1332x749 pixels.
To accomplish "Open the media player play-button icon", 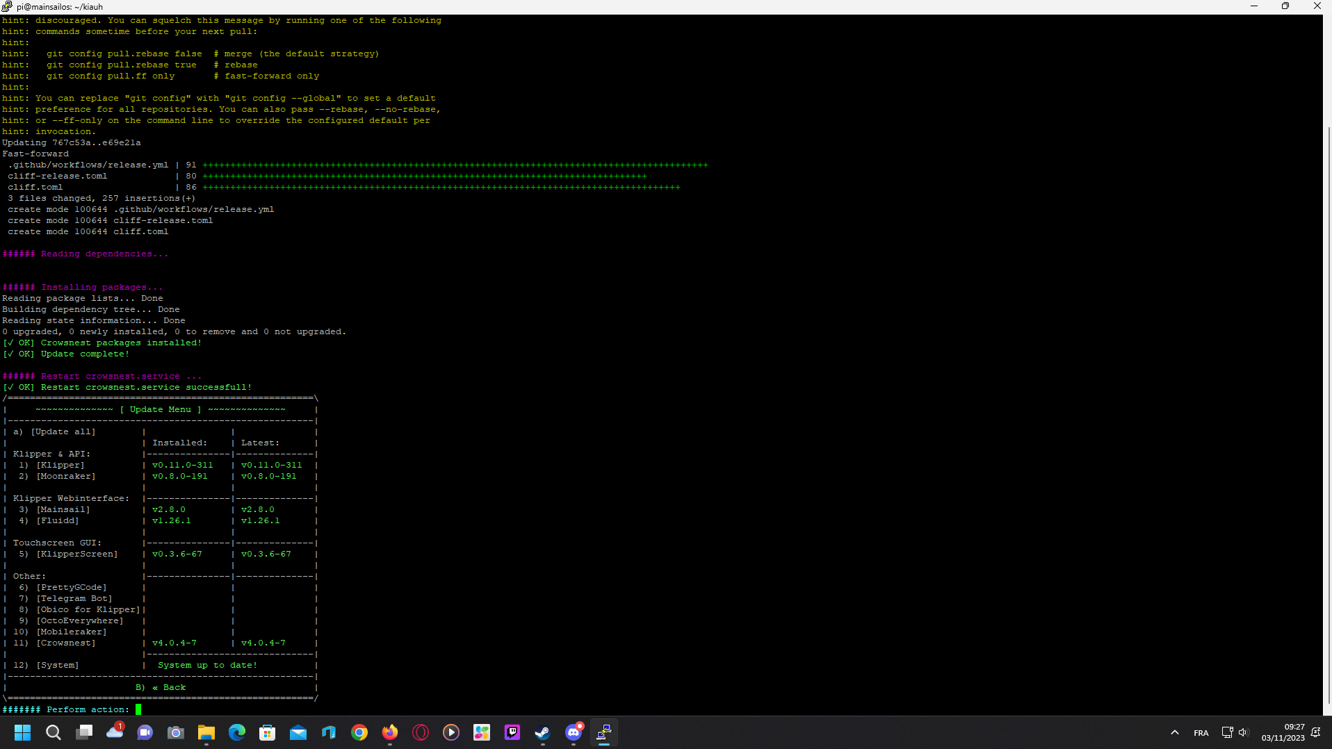I will tap(451, 732).
